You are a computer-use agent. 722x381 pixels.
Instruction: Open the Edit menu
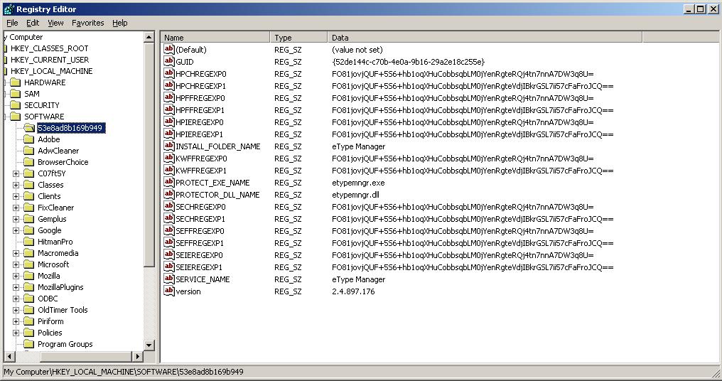tap(33, 23)
